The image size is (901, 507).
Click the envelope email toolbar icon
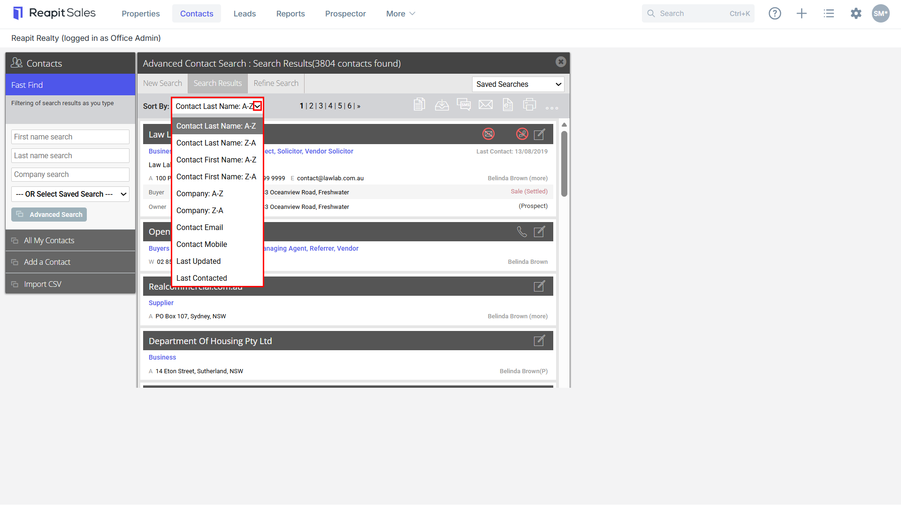(486, 105)
